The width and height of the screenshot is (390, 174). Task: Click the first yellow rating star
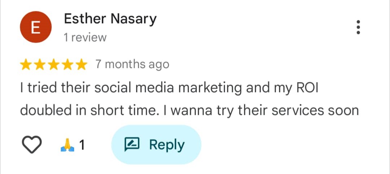[x=26, y=65]
